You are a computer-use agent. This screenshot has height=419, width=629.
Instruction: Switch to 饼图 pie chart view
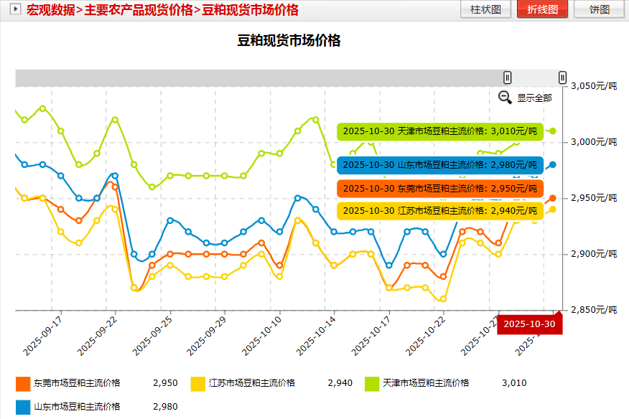point(599,9)
